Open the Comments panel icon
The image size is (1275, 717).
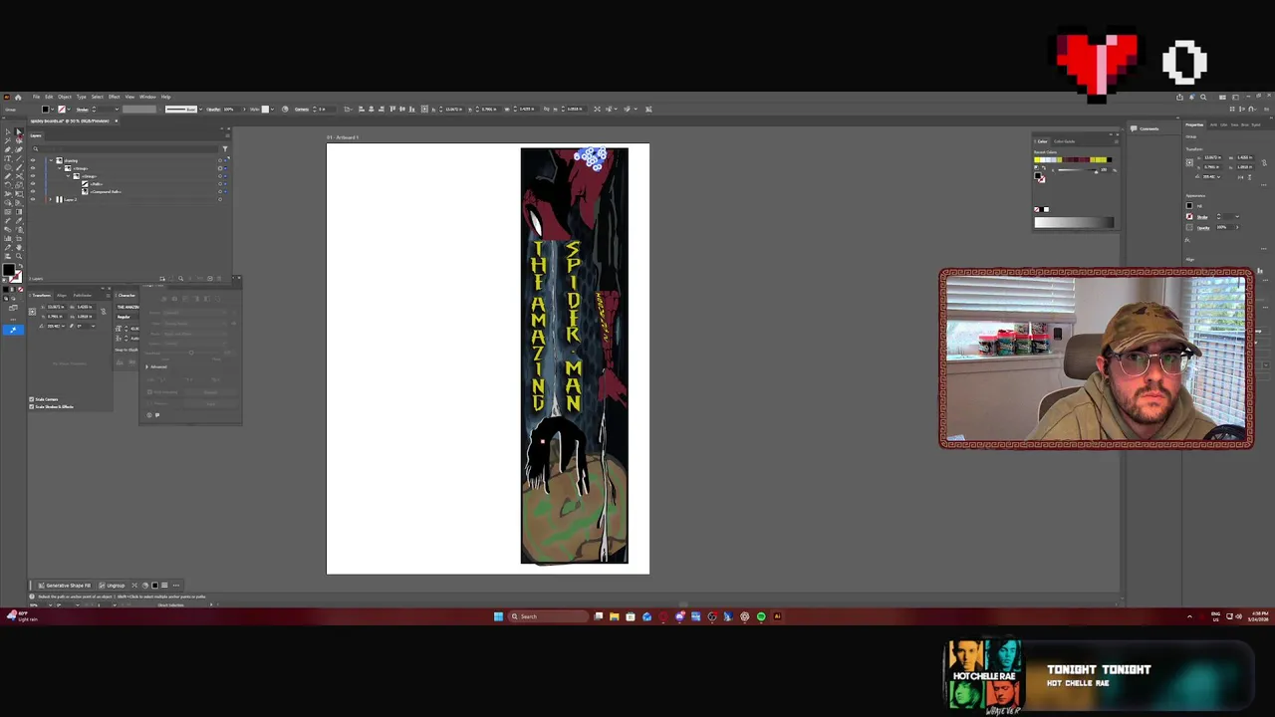coord(1134,128)
